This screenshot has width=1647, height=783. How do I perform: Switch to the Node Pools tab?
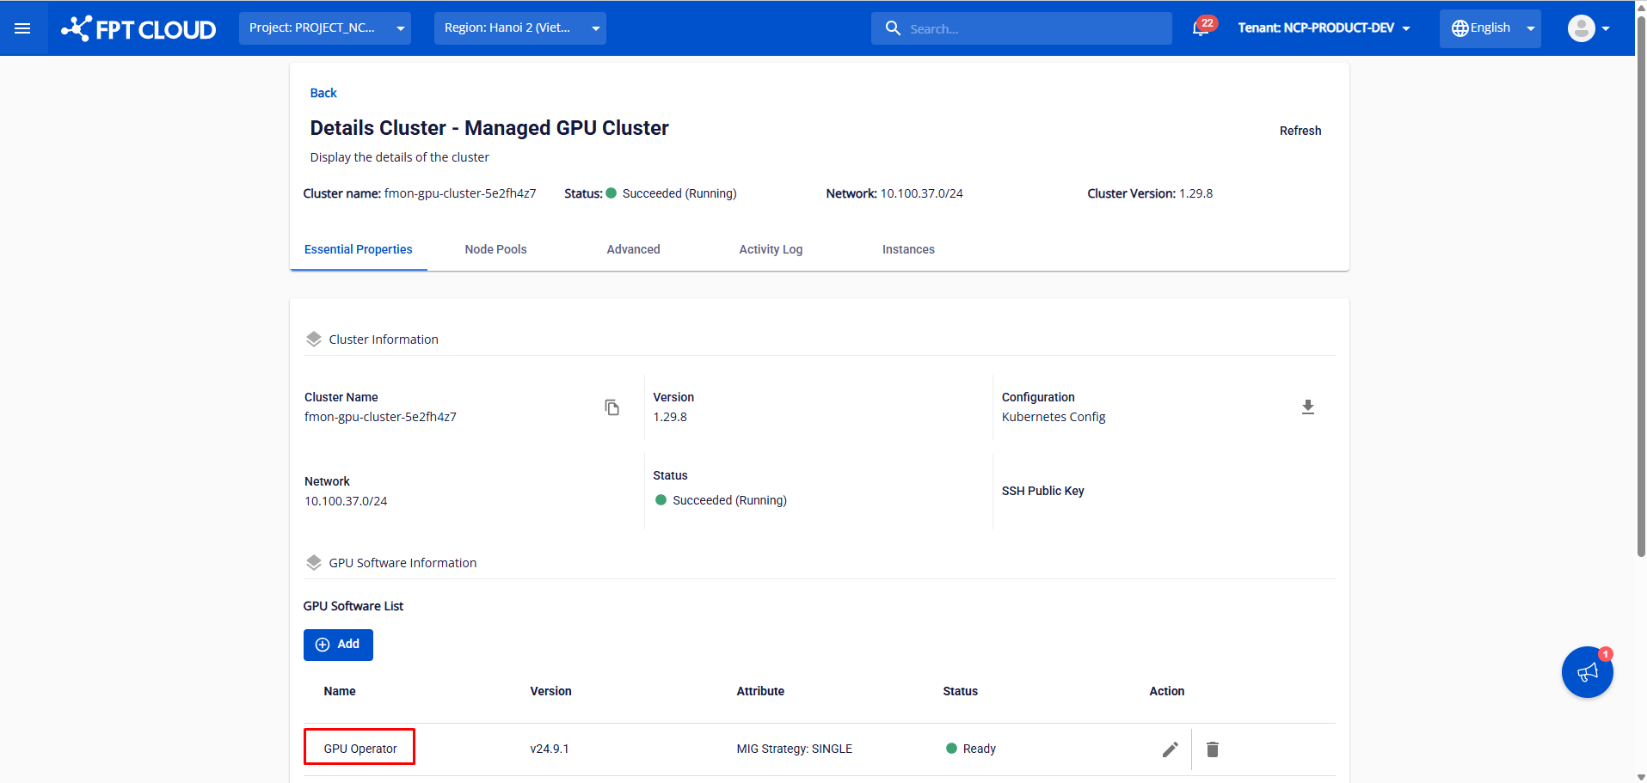[x=495, y=249]
